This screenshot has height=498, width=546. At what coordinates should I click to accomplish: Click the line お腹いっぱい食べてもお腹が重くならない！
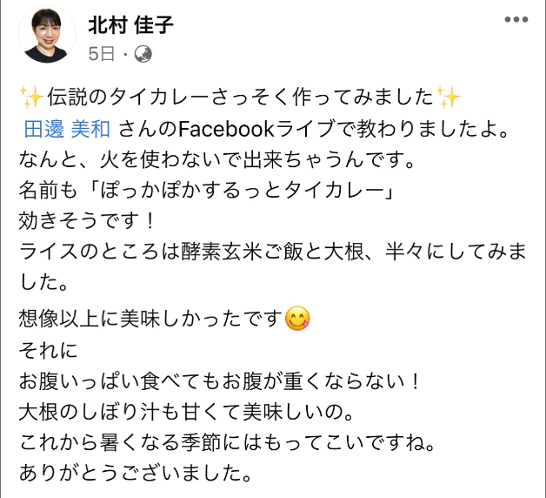218,381
